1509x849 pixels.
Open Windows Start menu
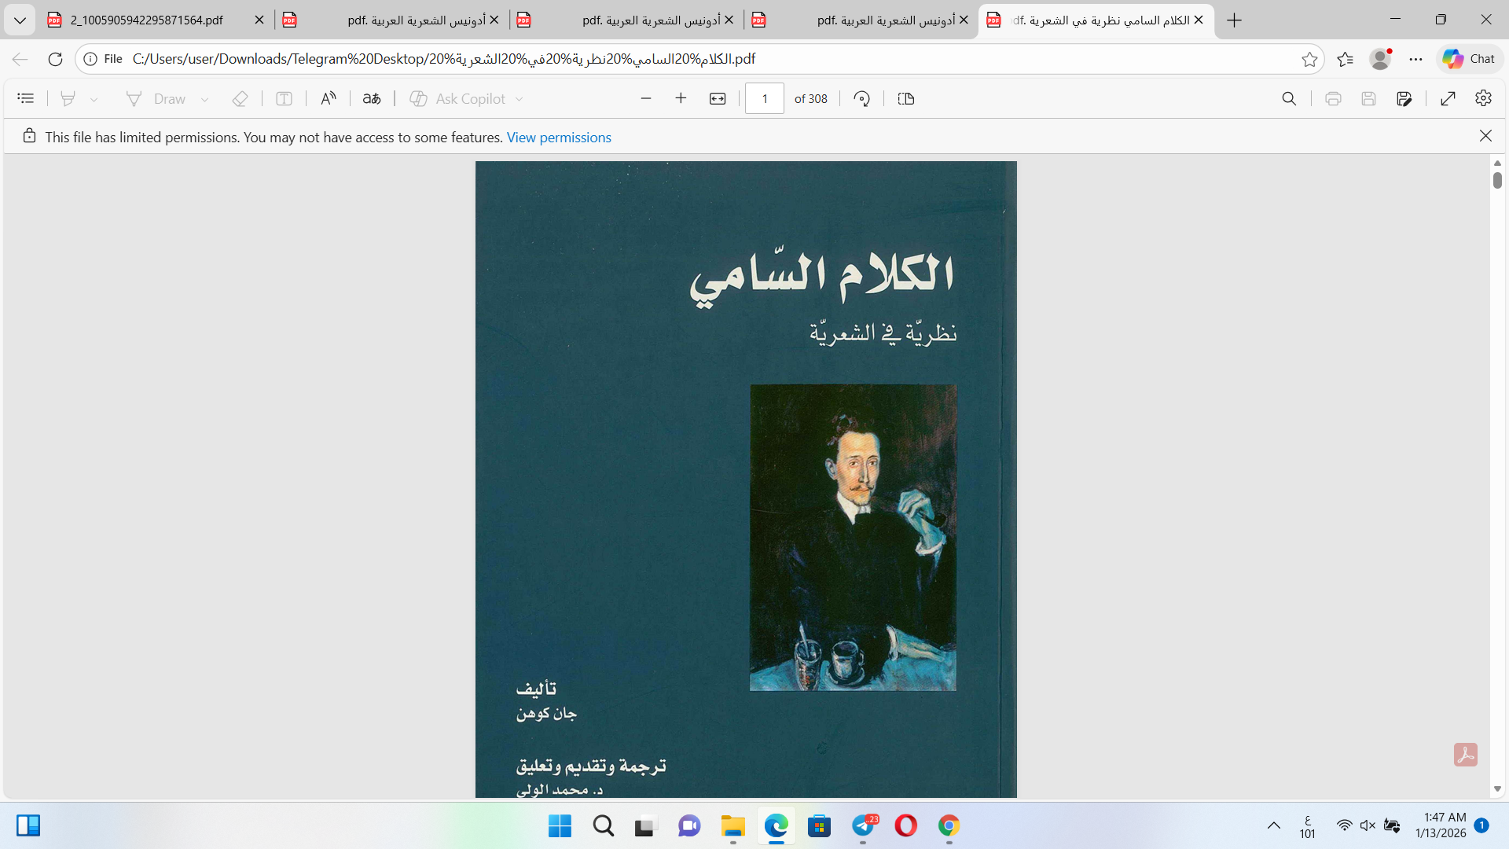[x=560, y=825]
